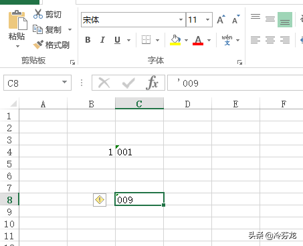Viewport: 303px width, 246px height.
Task: Set Middle Align vertical alignment
Action: point(270,19)
